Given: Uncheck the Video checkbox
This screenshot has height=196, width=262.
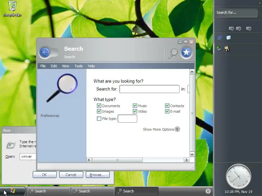Looking at the screenshot, I should [135, 111].
